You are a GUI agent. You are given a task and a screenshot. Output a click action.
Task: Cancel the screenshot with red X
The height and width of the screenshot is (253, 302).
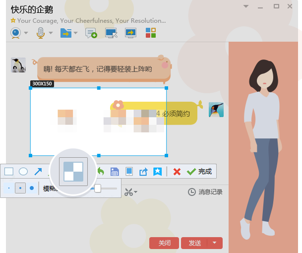point(177,172)
